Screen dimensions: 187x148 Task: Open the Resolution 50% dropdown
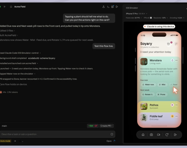point(161,18)
